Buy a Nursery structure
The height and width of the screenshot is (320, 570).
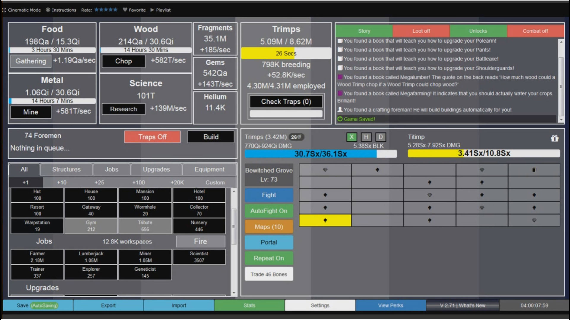pyautogui.click(x=199, y=226)
